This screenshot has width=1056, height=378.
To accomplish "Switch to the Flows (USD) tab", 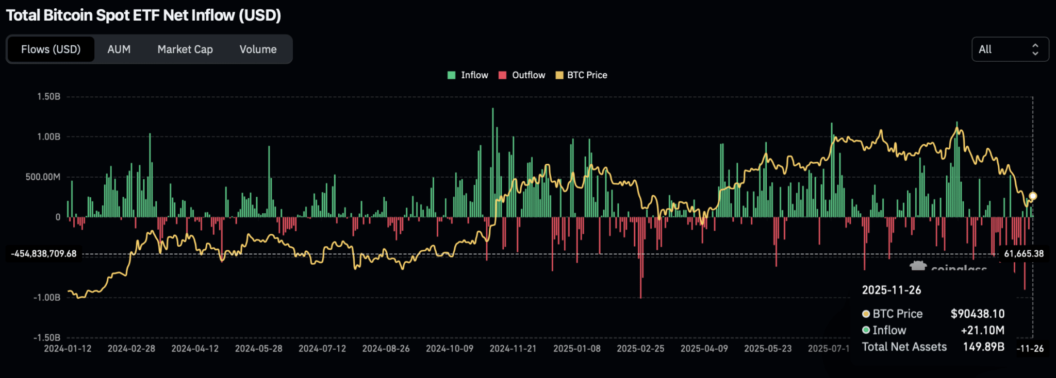I will (x=51, y=49).
